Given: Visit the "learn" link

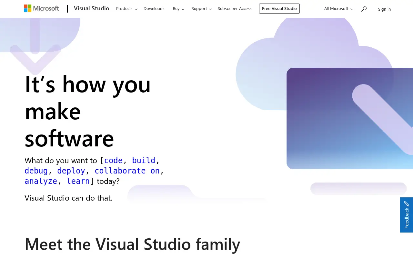Looking at the screenshot, I should tap(78, 181).
